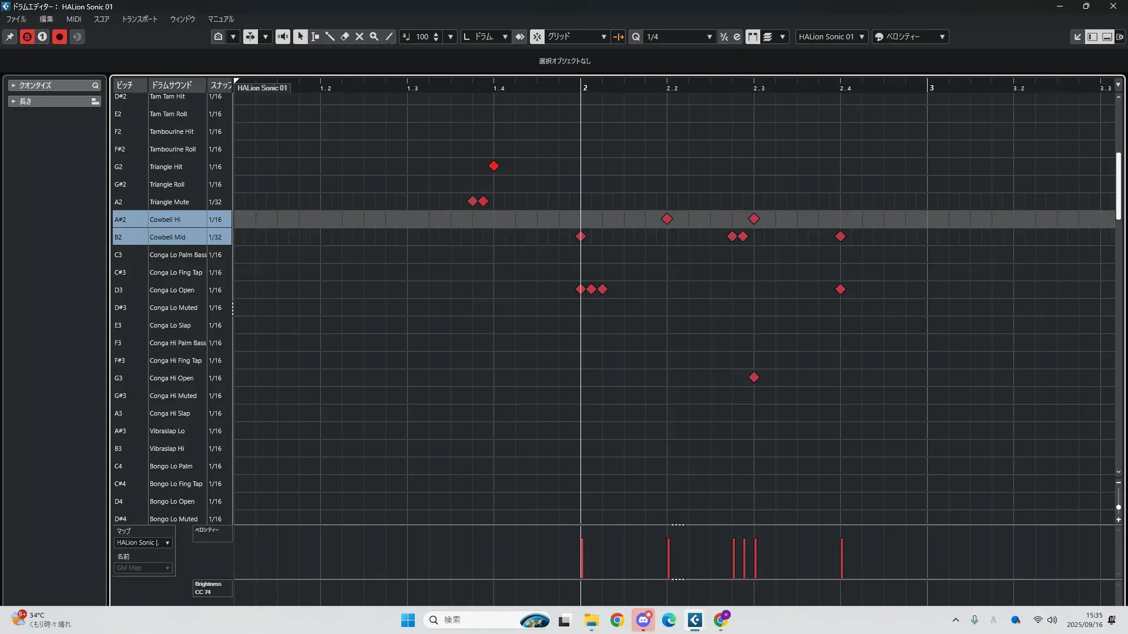Open the MIDI menu
1128x634 pixels.
pyautogui.click(x=73, y=19)
